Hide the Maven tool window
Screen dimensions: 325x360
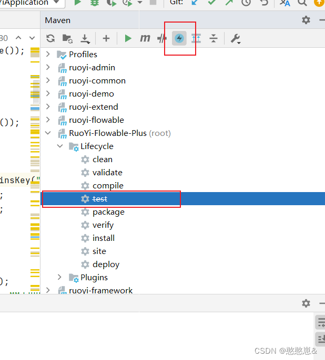point(322,20)
